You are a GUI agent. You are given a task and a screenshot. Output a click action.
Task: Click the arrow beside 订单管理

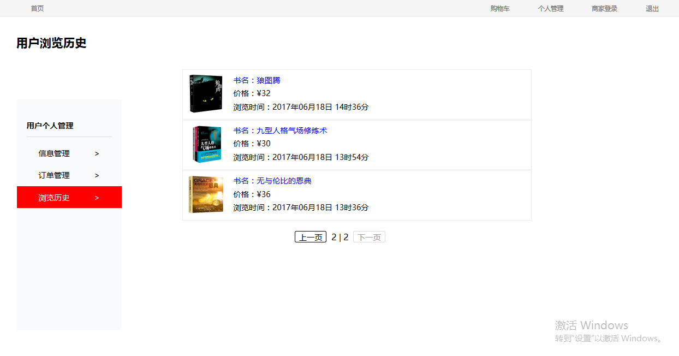pos(97,175)
